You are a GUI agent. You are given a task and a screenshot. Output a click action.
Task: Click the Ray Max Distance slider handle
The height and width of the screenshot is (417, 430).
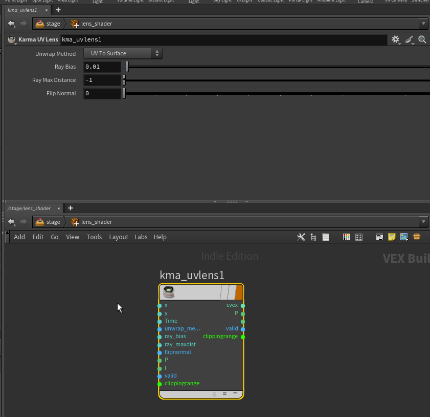pos(124,80)
